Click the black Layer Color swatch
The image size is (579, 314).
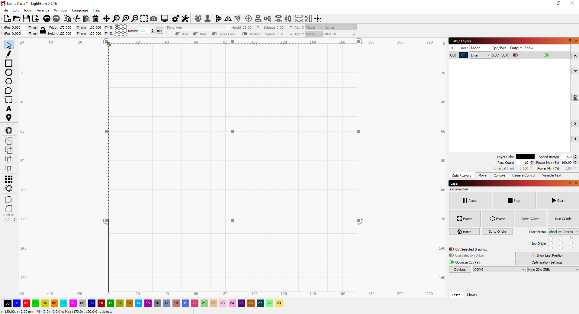click(x=525, y=157)
